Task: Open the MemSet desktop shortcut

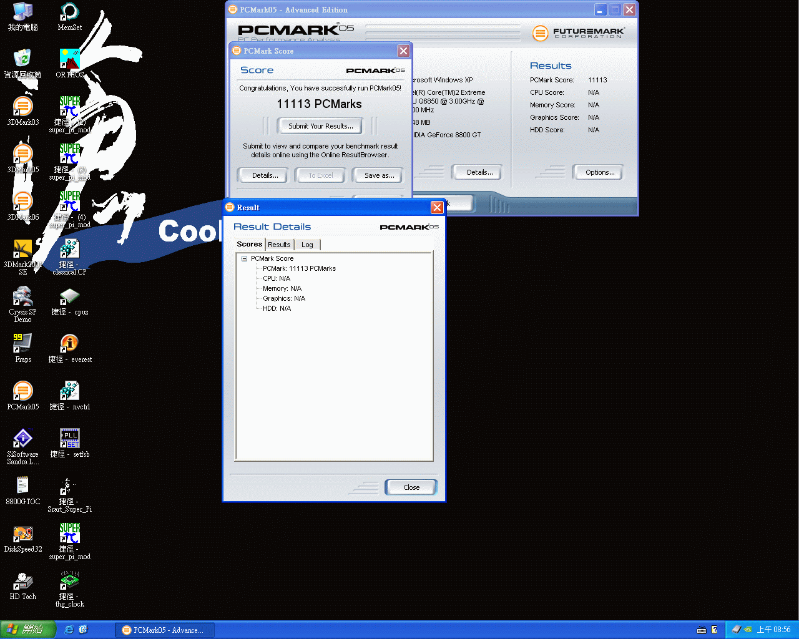Action: click(x=69, y=17)
